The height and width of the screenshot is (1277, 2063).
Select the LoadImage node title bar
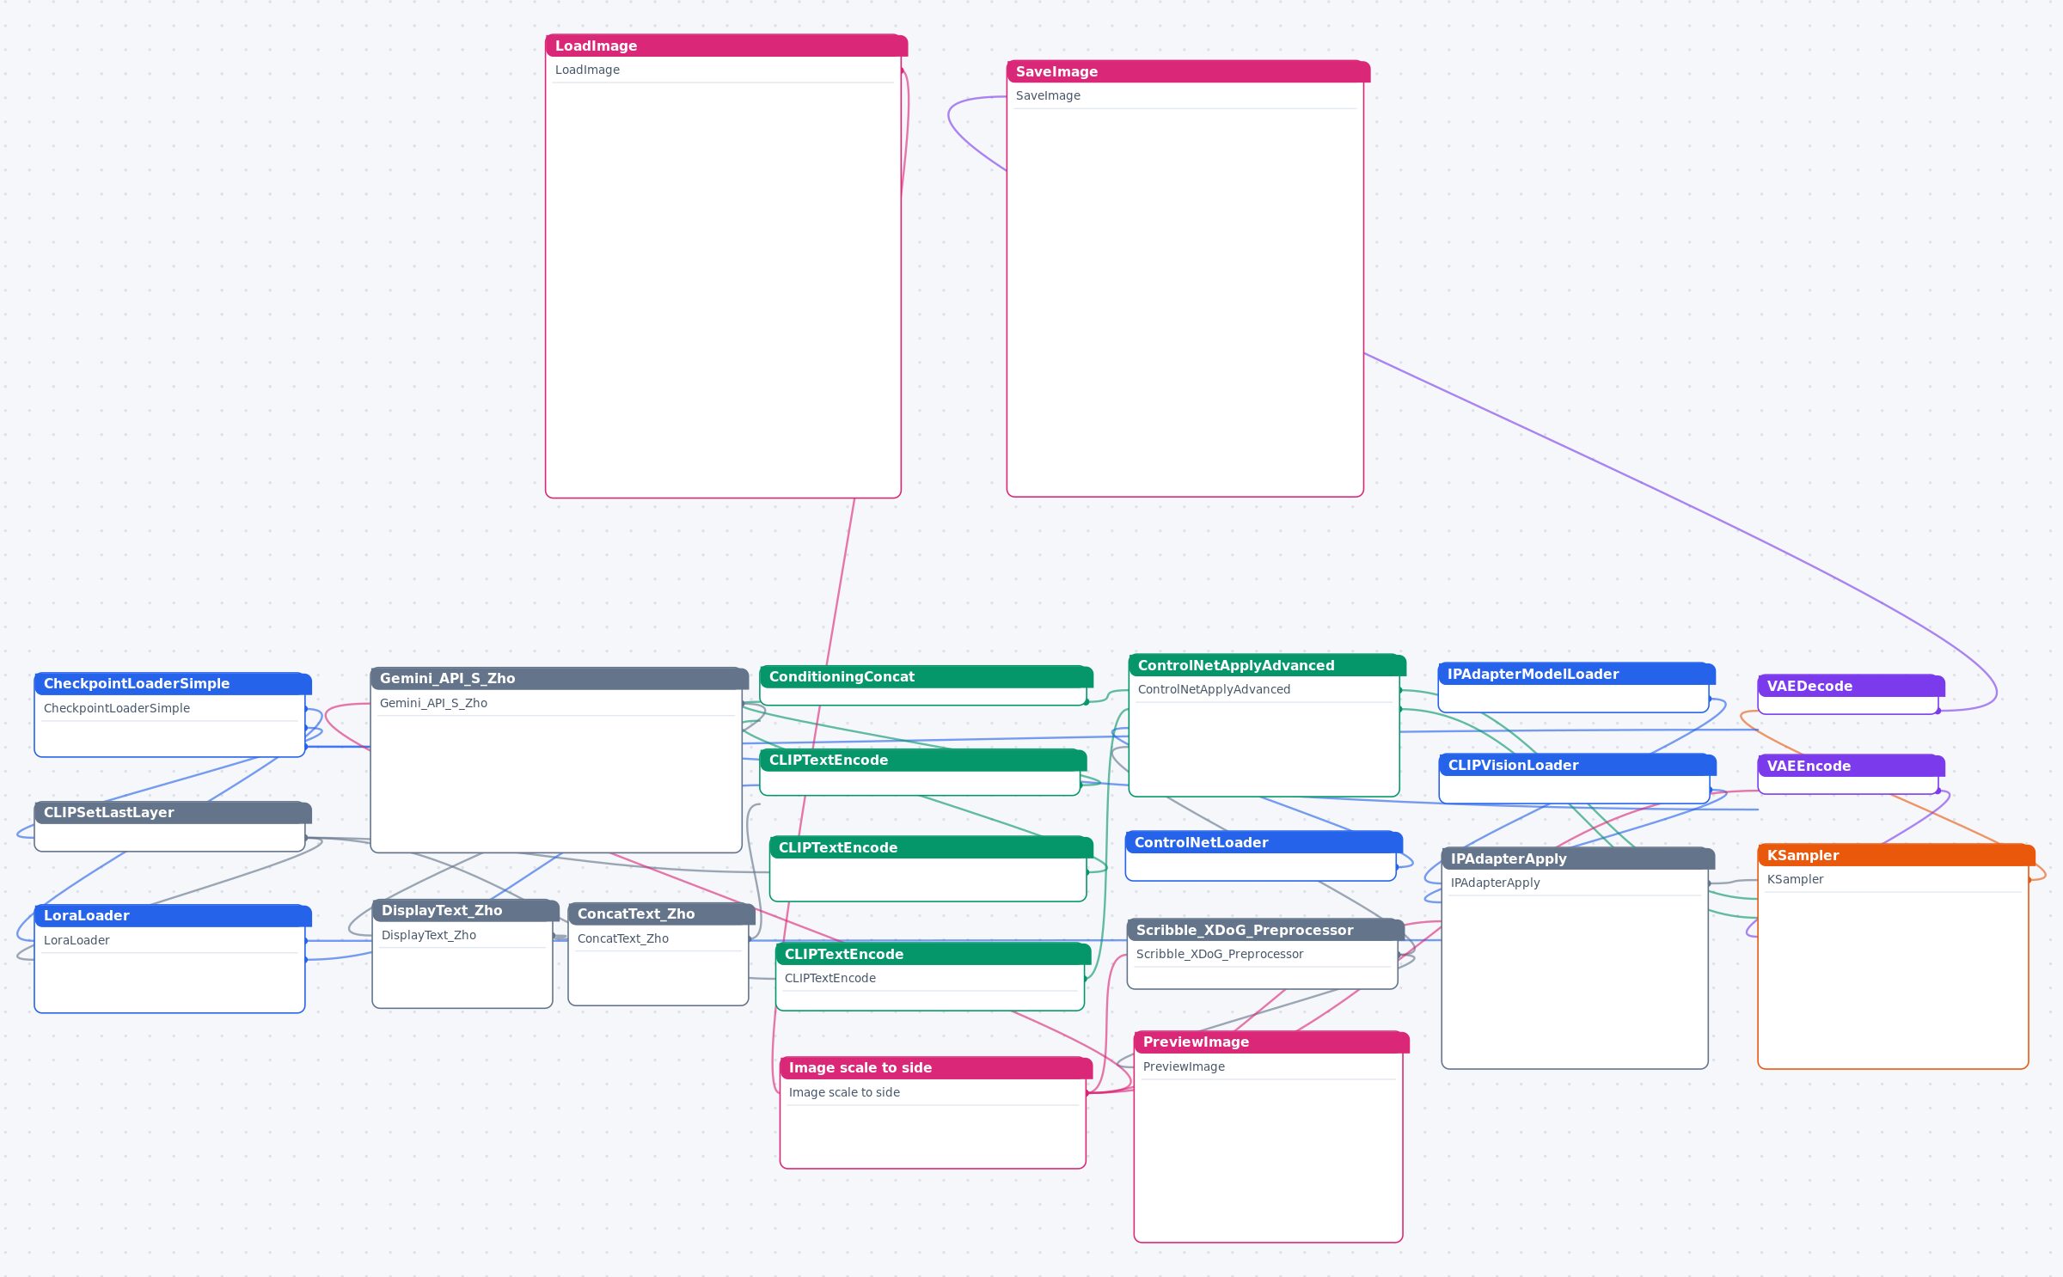click(726, 46)
